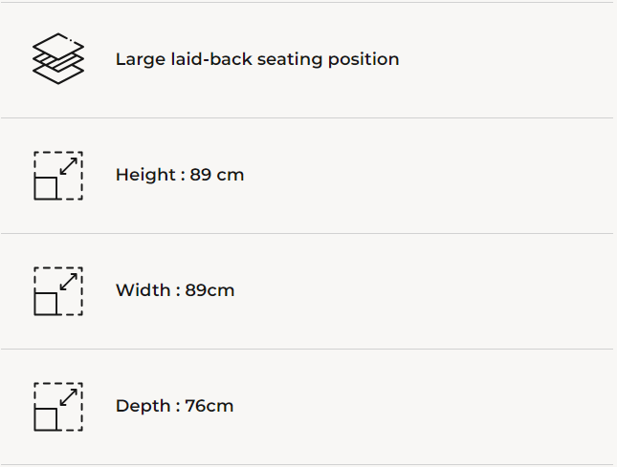
Task: Click the word 'Height' label
Action: click(x=143, y=175)
